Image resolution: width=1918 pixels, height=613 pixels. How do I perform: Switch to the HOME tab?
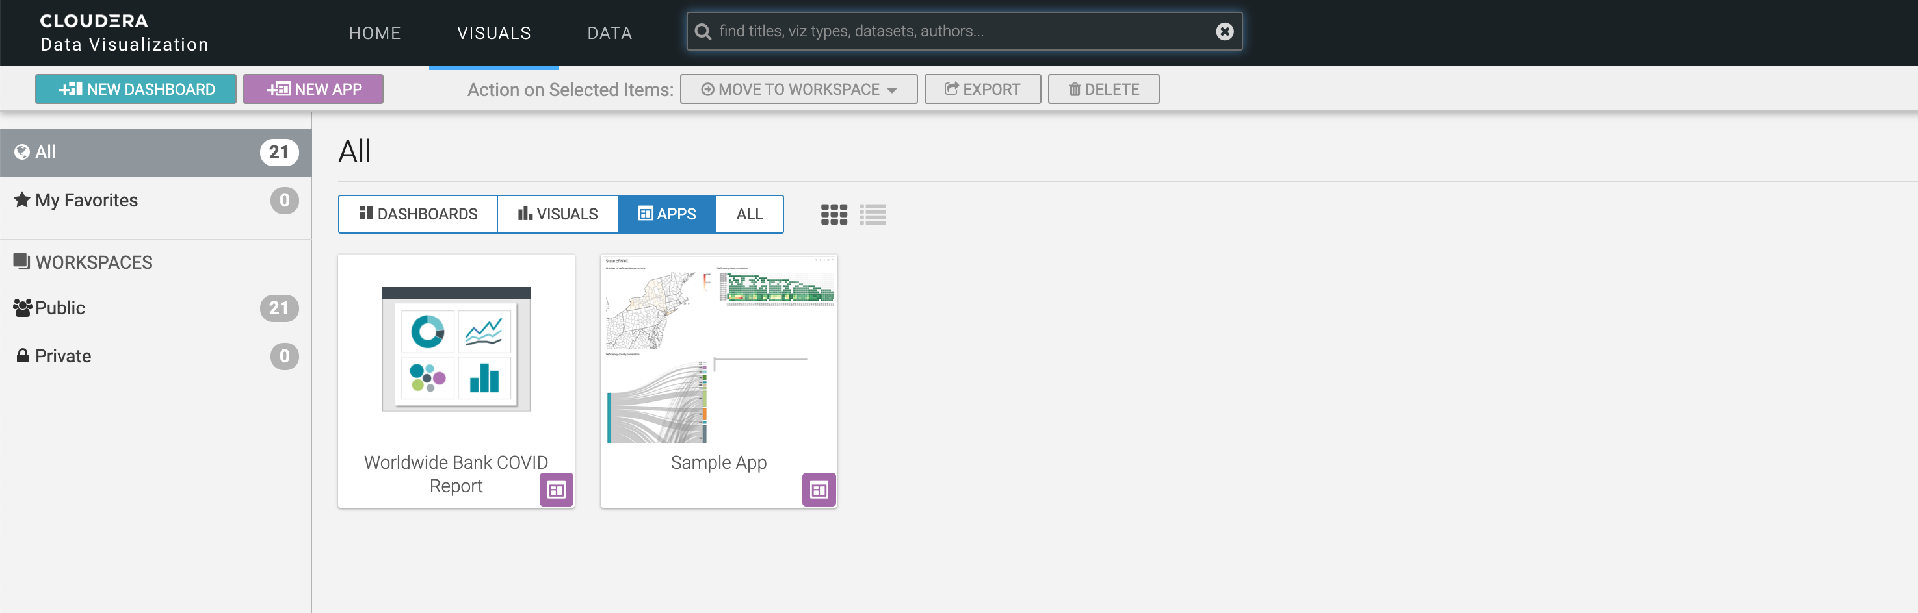(x=374, y=32)
